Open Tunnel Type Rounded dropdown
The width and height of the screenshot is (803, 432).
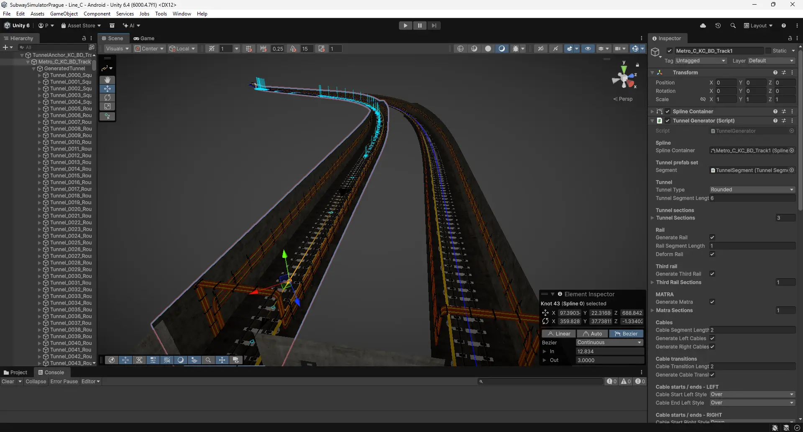click(752, 190)
